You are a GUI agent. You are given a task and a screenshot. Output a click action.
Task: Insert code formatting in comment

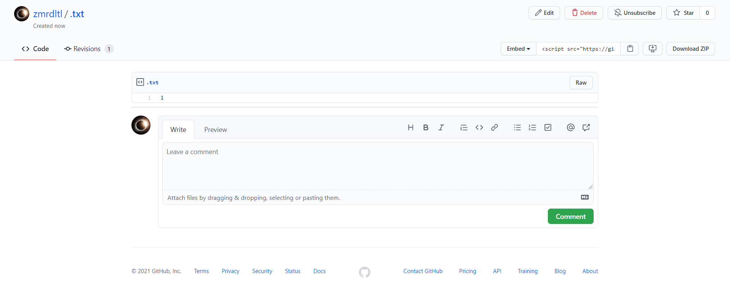[x=479, y=127]
